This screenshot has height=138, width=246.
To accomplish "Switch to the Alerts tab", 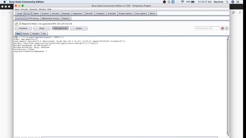I will tap(152, 13).
